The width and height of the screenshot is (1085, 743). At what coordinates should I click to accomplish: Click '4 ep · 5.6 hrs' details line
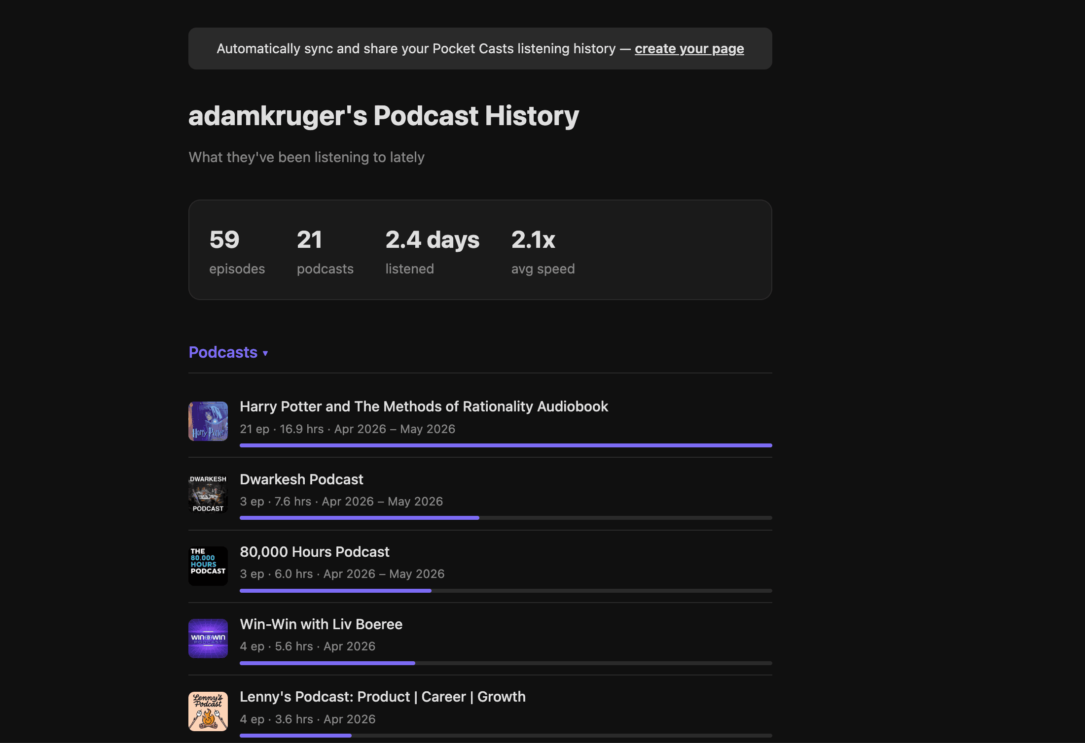pyautogui.click(x=308, y=646)
